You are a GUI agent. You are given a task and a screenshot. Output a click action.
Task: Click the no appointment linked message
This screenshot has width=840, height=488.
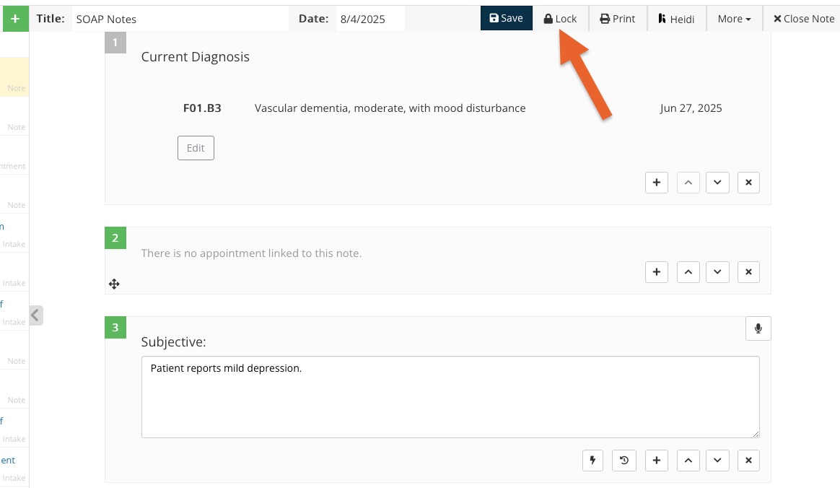coord(251,253)
